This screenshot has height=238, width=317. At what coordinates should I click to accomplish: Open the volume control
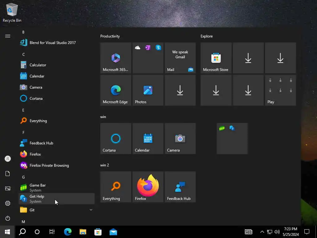tap(277, 232)
